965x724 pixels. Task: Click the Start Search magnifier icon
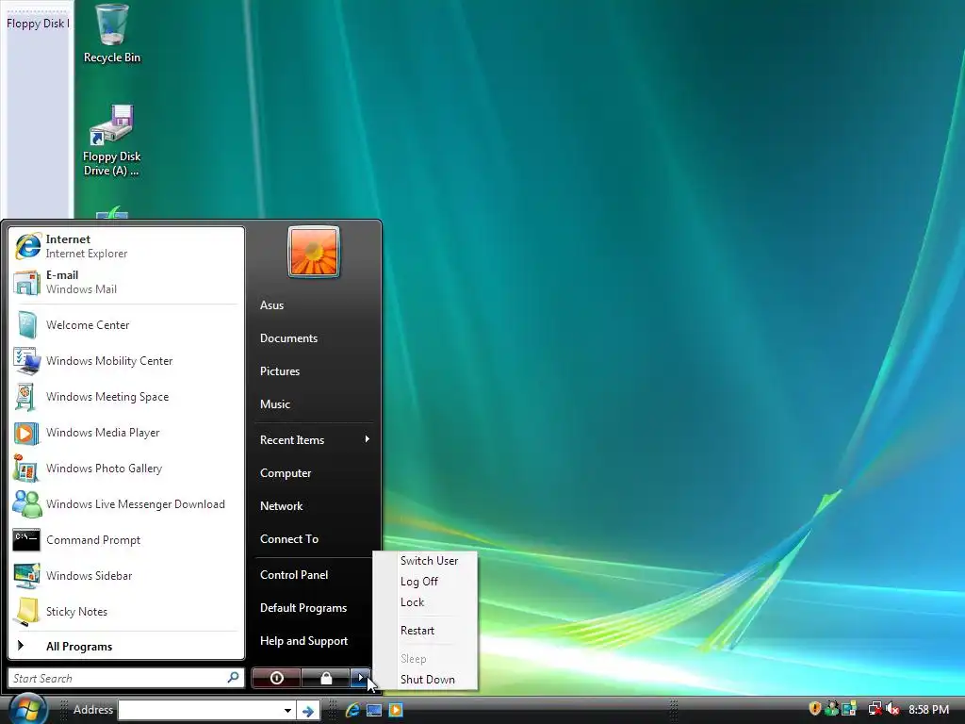(x=234, y=678)
